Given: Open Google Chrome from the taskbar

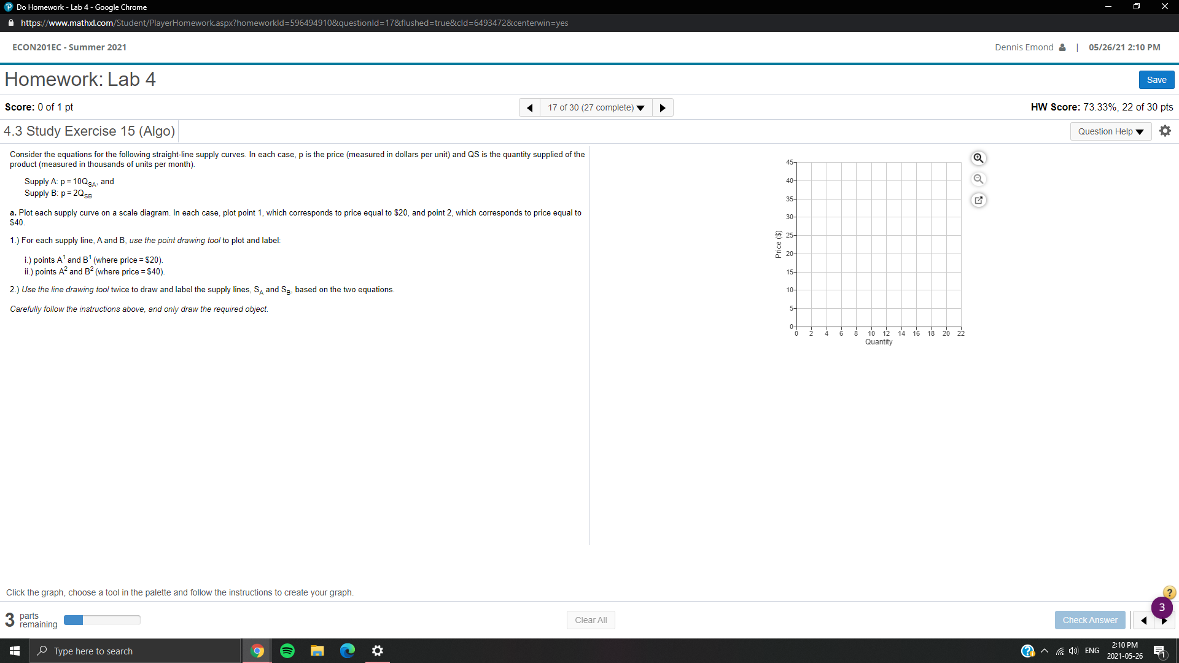Looking at the screenshot, I should (257, 650).
